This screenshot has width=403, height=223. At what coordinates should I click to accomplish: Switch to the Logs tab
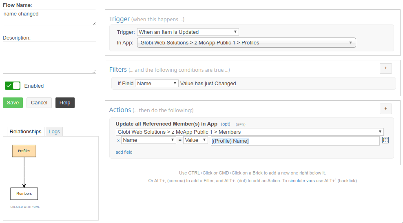(54, 132)
